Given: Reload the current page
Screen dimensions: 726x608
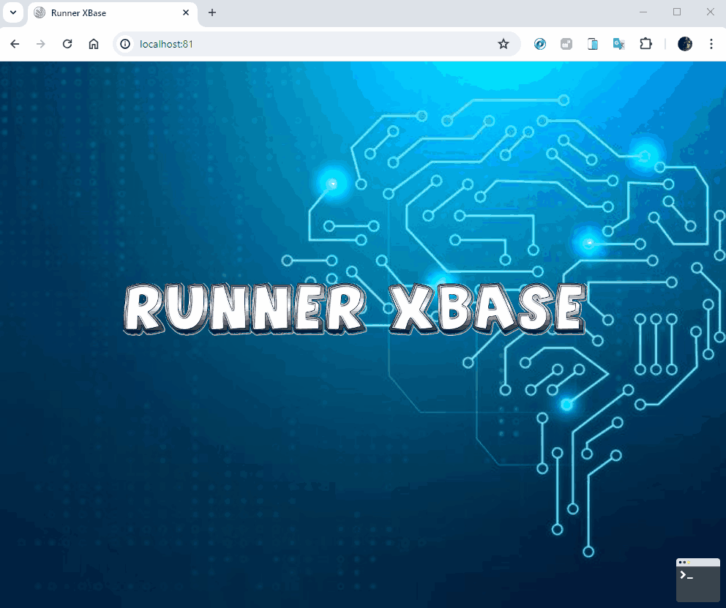Looking at the screenshot, I should [x=67, y=44].
